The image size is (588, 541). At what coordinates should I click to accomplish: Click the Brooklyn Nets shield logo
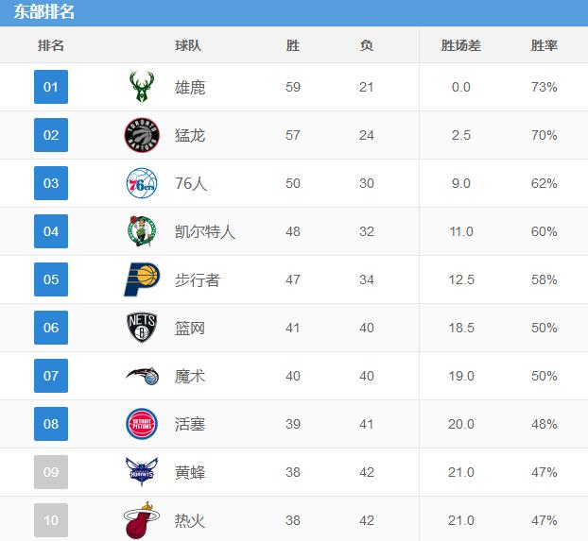[142, 328]
